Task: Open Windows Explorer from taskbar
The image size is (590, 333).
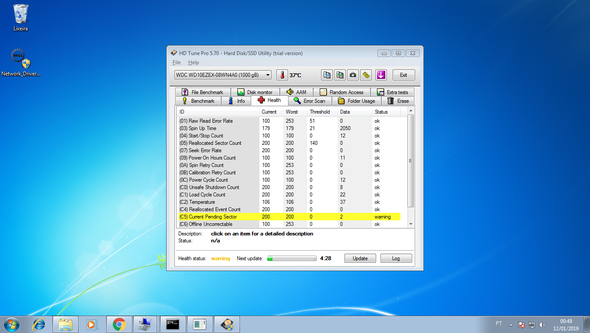Action: [x=66, y=324]
